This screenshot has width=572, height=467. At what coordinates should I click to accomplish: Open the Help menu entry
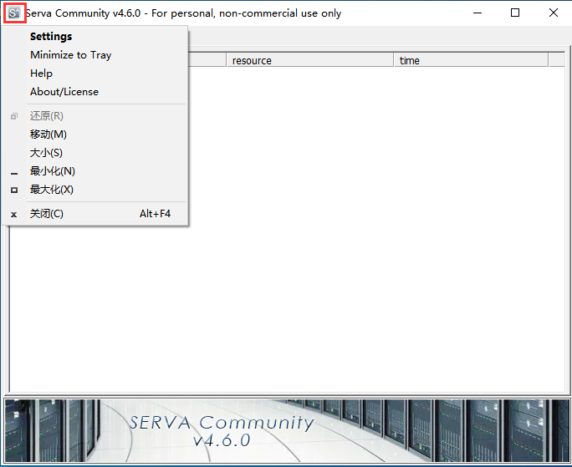94,74
